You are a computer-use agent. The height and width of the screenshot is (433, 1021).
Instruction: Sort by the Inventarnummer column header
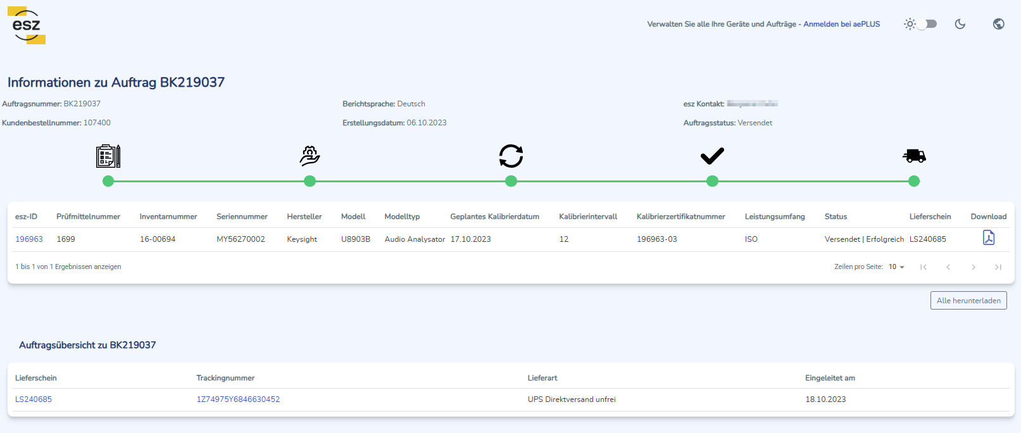pyautogui.click(x=168, y=216)
